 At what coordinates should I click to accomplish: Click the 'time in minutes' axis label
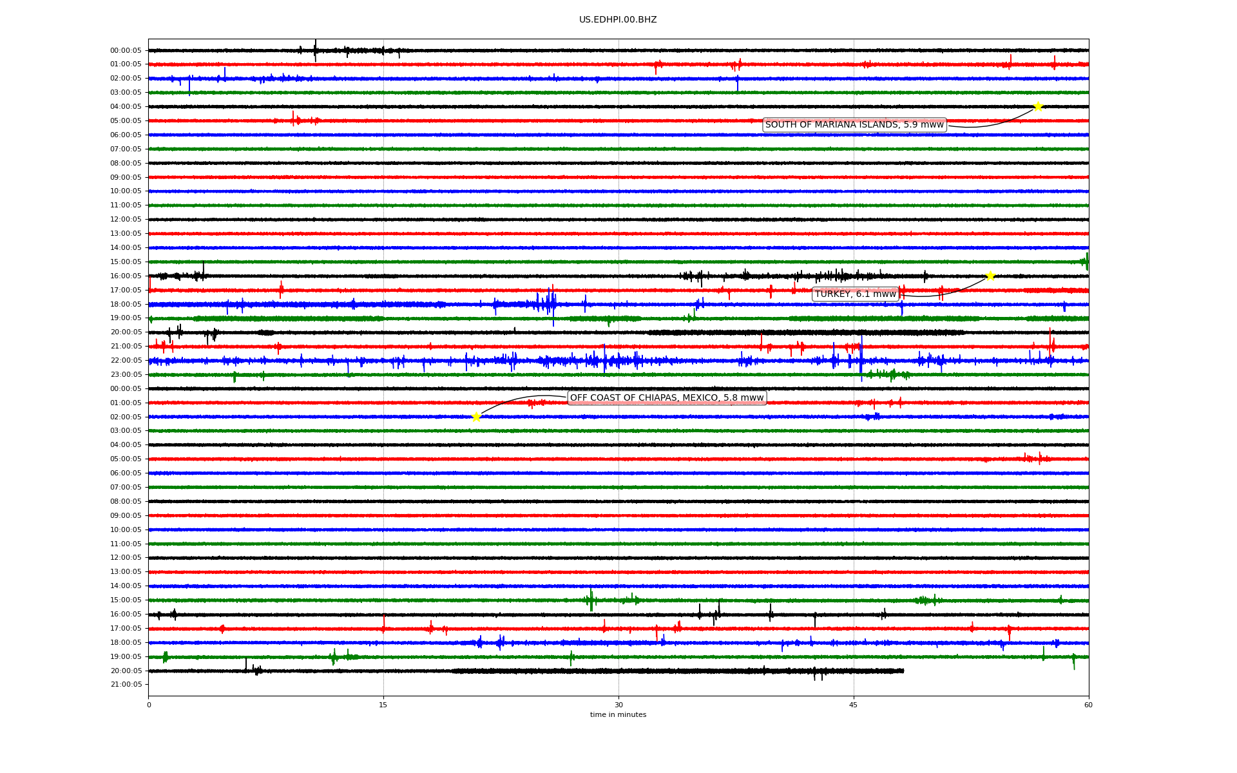click(618, 715)
